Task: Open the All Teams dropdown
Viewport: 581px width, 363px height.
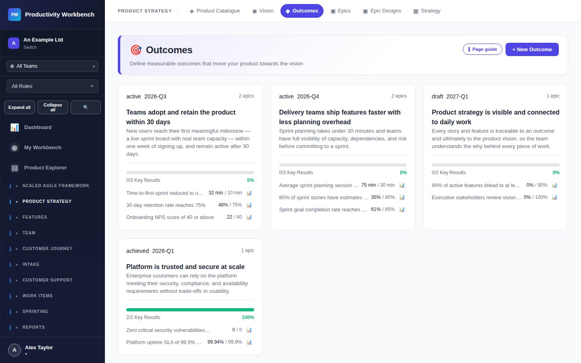Action: coord(52,66)
